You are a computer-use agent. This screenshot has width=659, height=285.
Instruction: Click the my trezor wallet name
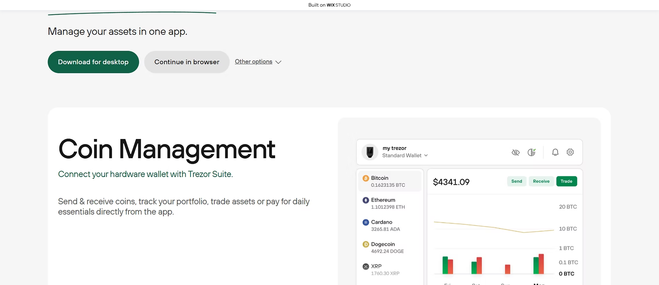click(394, 148)
